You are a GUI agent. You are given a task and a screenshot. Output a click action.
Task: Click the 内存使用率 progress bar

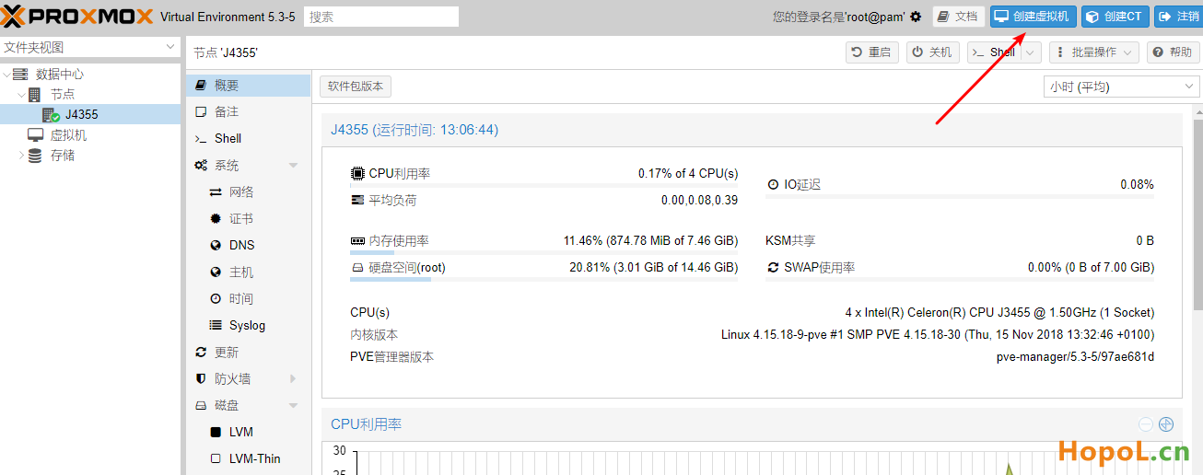tap(543, 252)
